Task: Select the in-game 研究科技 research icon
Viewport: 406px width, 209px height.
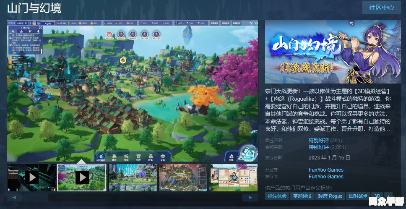Action: (x=101, y=157)
